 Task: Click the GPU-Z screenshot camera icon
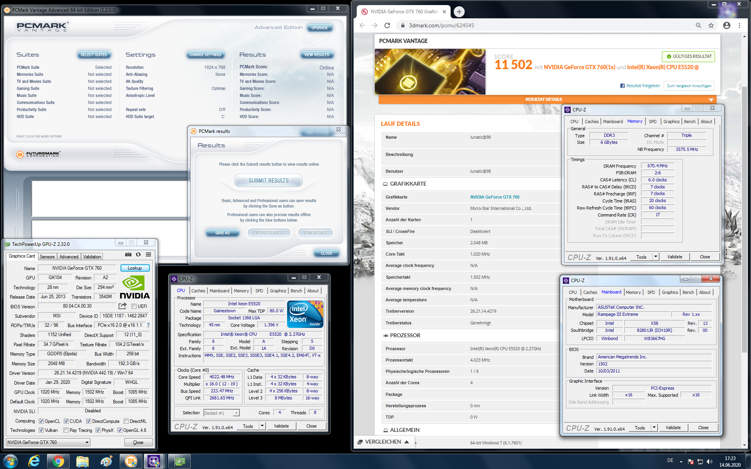click(128, 254)
